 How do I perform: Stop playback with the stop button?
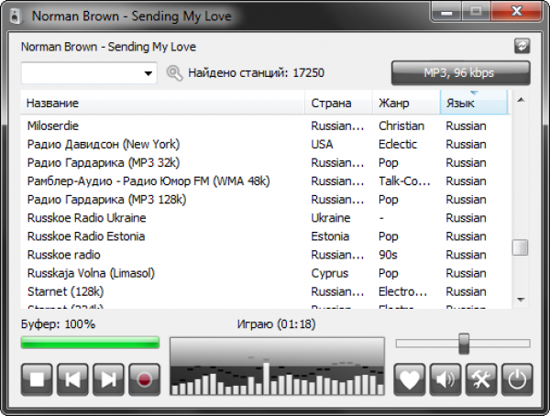[37, 379]
